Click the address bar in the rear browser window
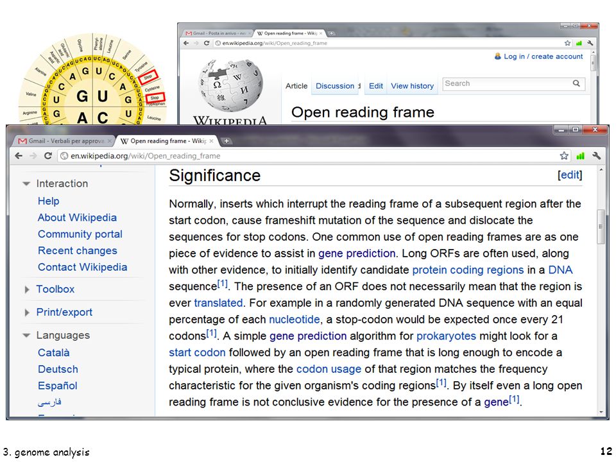616x462 pixels. pos(389,43)
